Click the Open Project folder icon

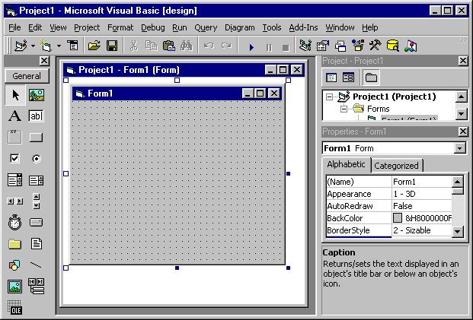[x=94, y=46]
